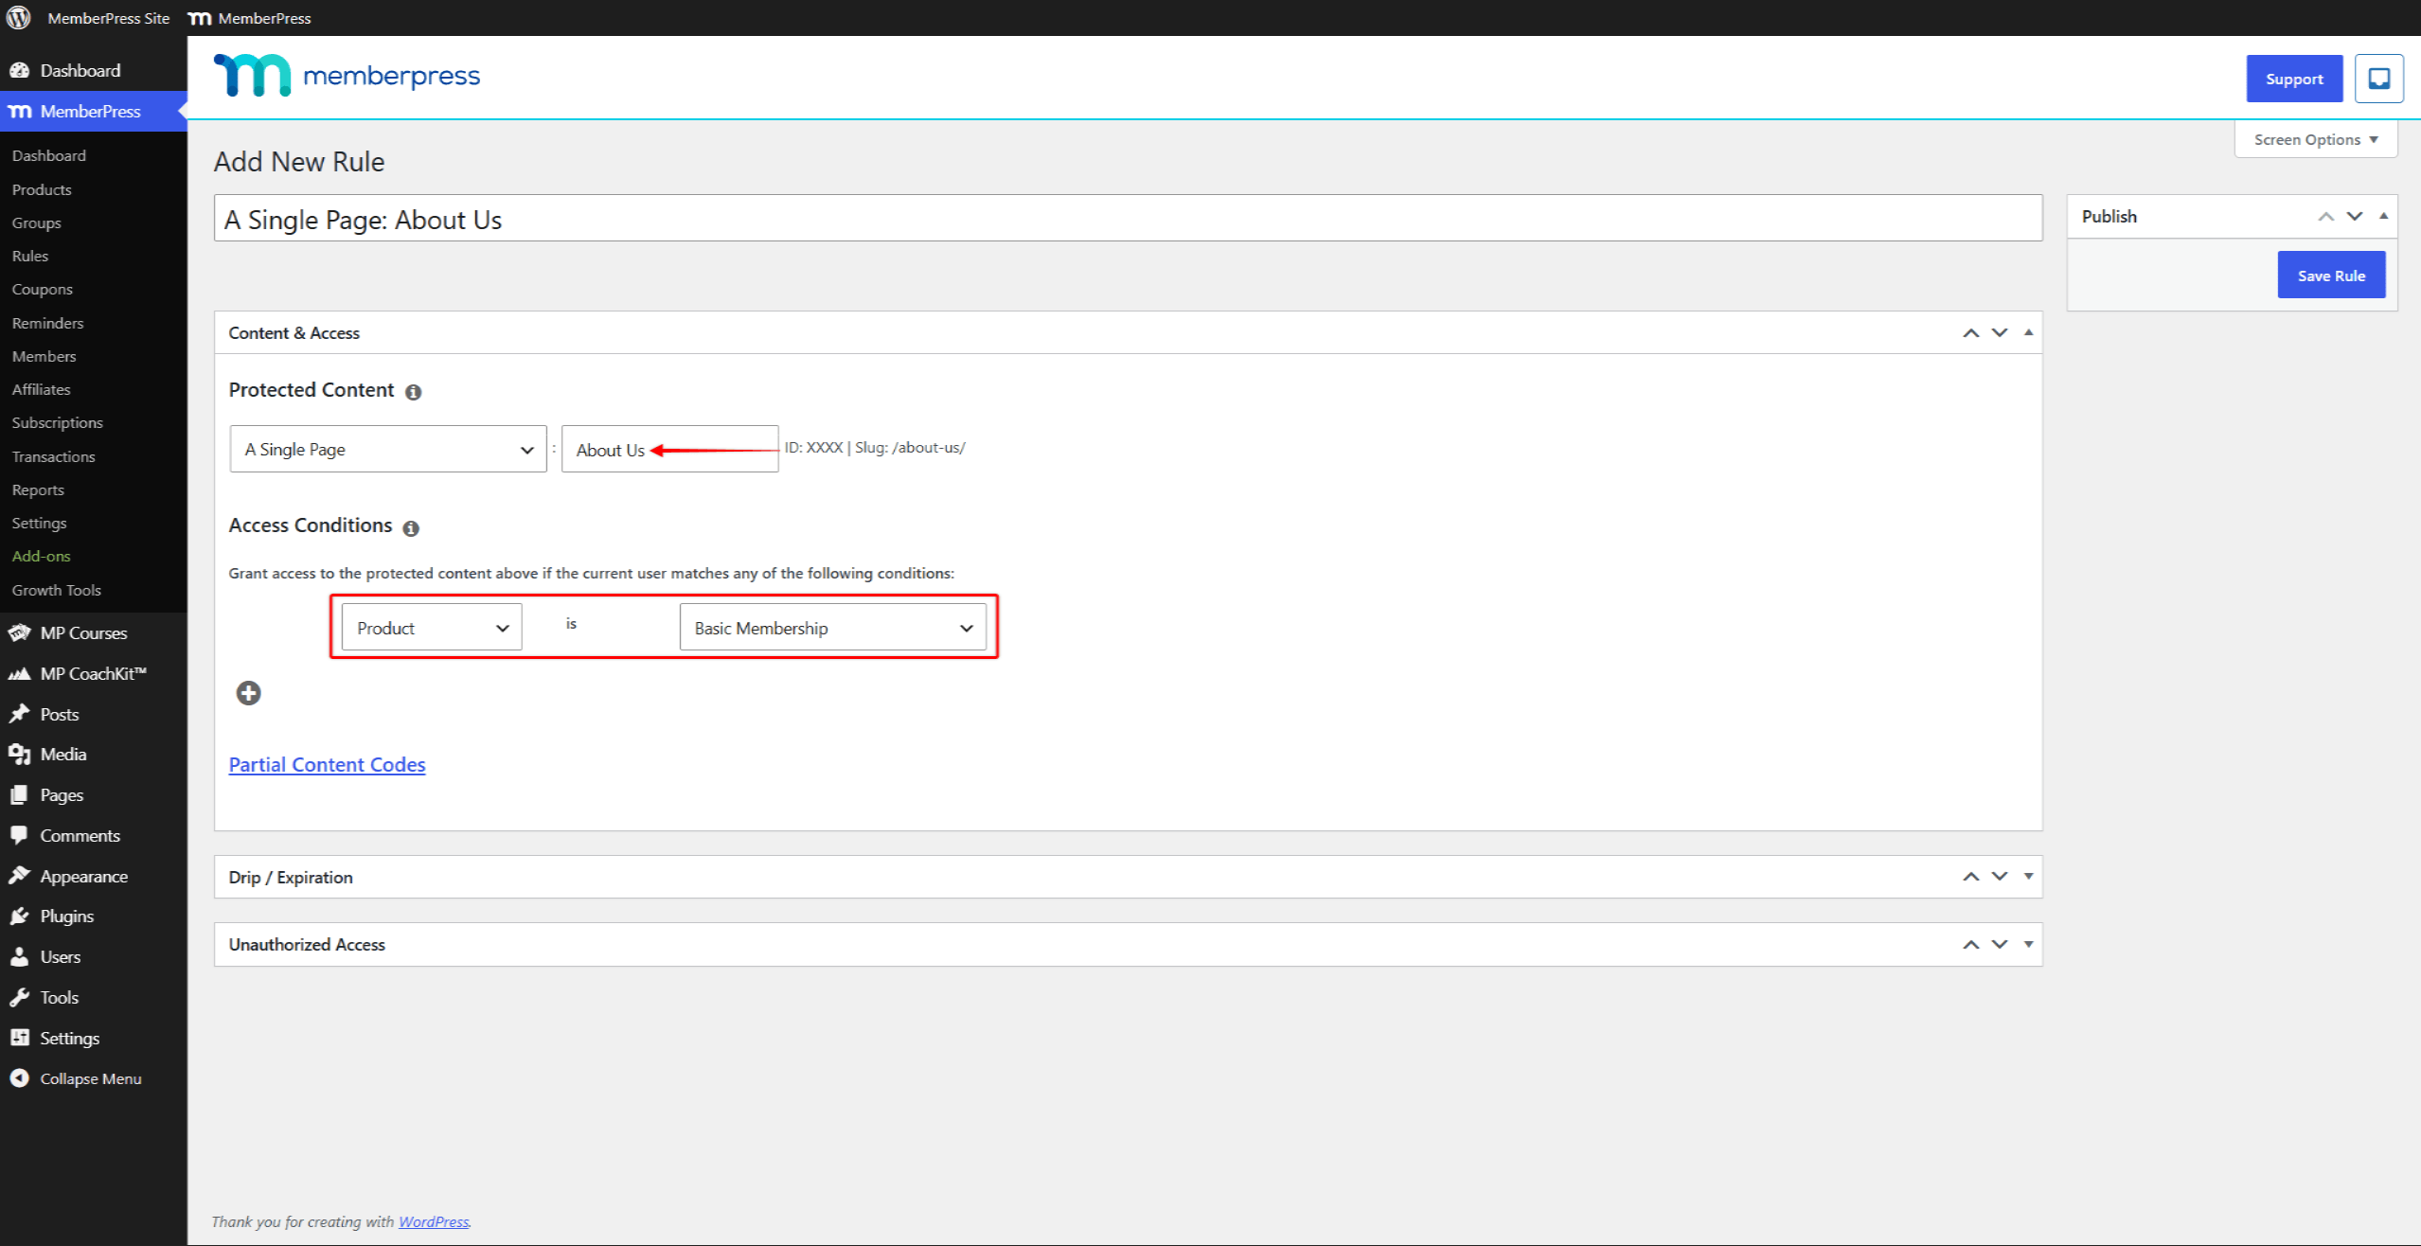The width and height of the screenshot is (2421, 1246).
Task: Click the top Dashboard gauge icon
Action: pyautogui.click(x=19, y=70)
